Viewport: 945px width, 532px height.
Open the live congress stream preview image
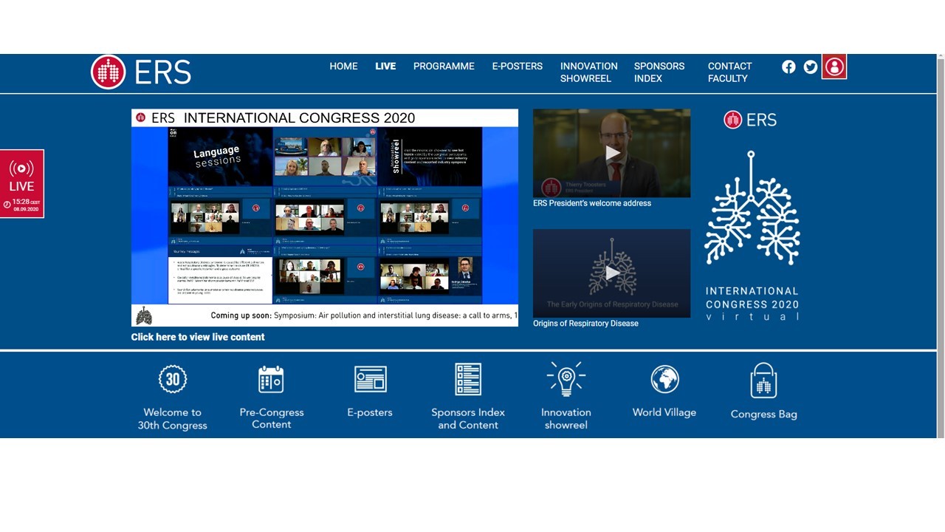(325, 217)
